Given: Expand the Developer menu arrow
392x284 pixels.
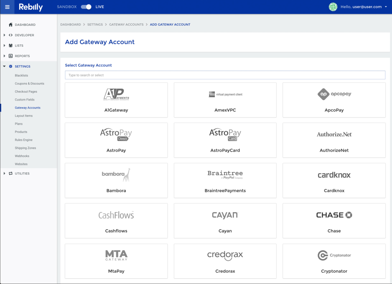Looking at the screenshot, I should tap(4, 35).
